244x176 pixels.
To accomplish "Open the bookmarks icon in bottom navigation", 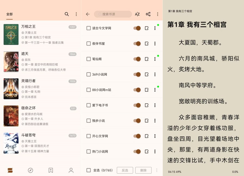I will click(51, 170).
